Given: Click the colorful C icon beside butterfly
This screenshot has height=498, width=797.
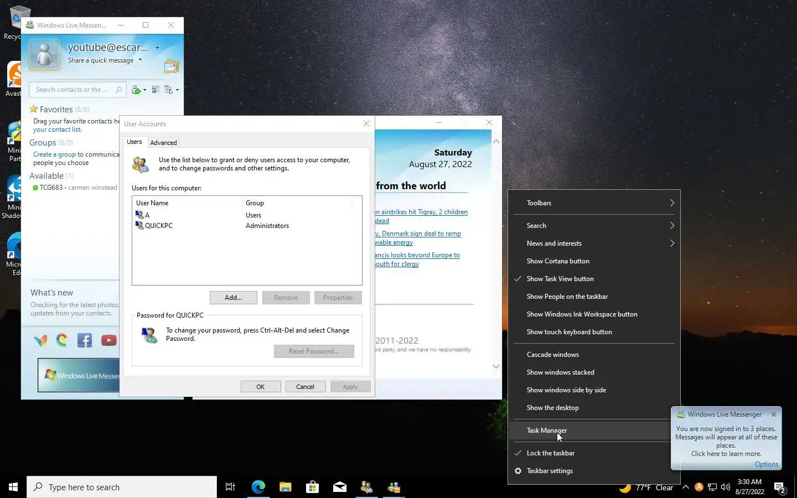Looking at the screenshot, I should click(x=61, y=340).
